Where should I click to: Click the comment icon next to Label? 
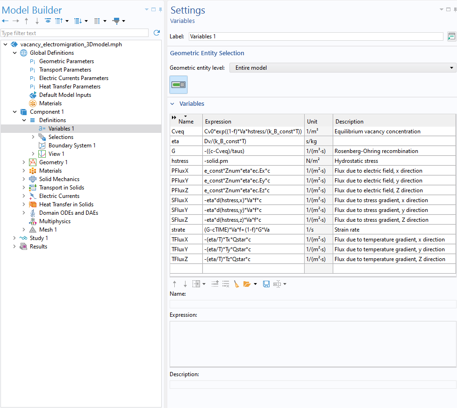point(451,36)
